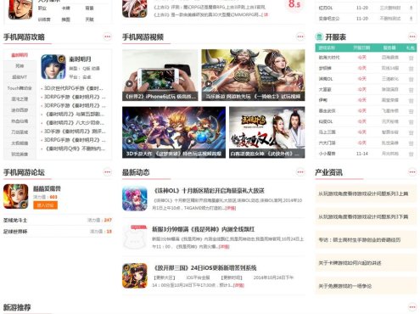Open 新服3分钟爆满《我是死神》 news headline
Screen dimensions: 420x314
203,229
